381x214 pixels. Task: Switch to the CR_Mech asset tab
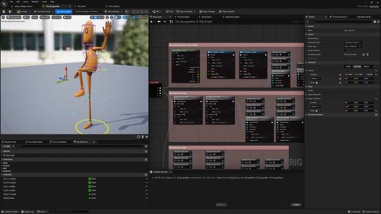82,7
